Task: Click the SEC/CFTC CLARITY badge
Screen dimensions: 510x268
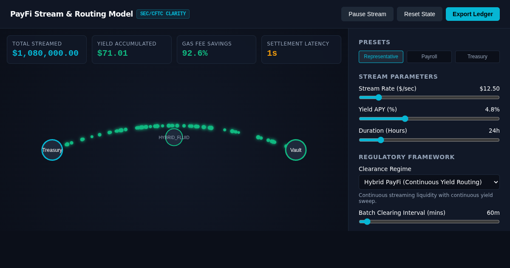Action: [x=163, y=14]
